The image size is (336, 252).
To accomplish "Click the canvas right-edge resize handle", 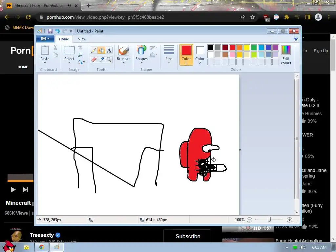I will coord(240,150).
